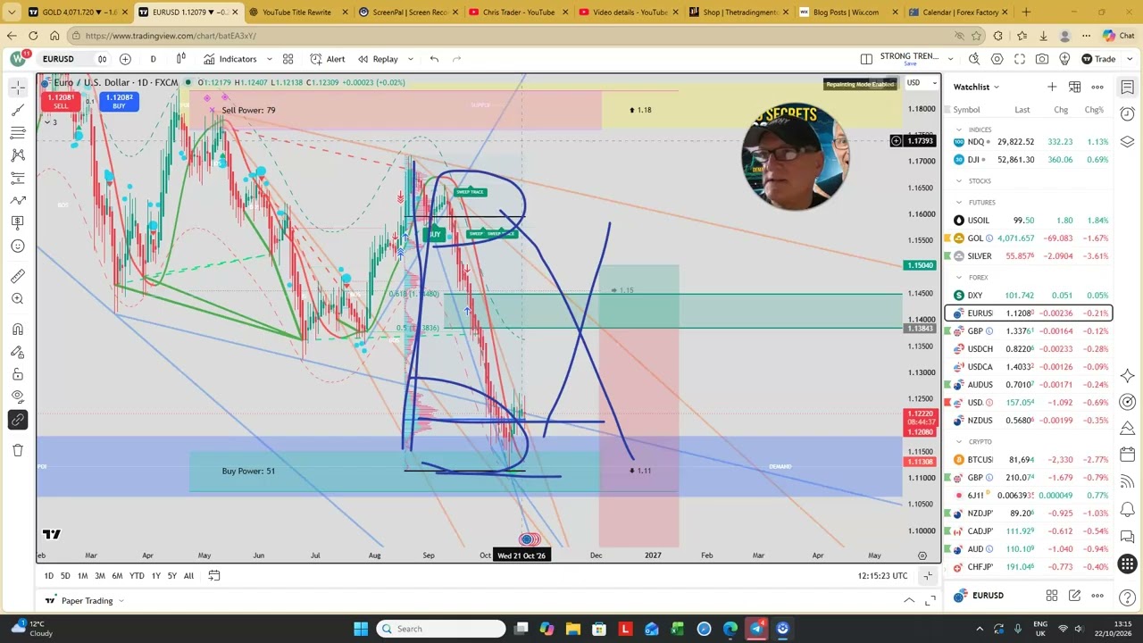The width and height of the screenshot is (1143, 643).
Task: Select the USOIL watchlist row
Action: [1029, 220]
